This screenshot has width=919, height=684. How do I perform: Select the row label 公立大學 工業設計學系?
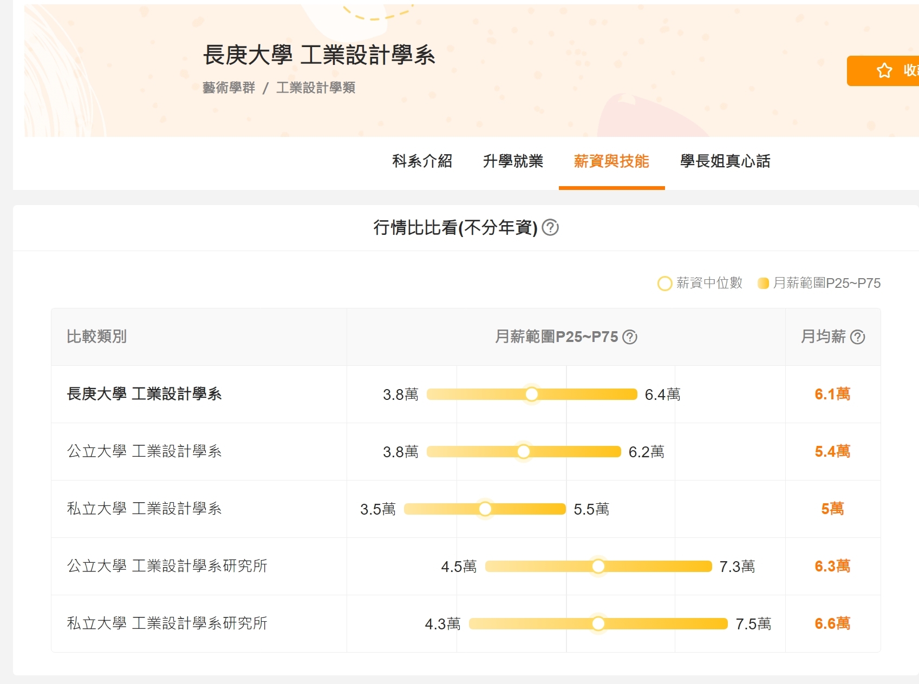[144, 451]
